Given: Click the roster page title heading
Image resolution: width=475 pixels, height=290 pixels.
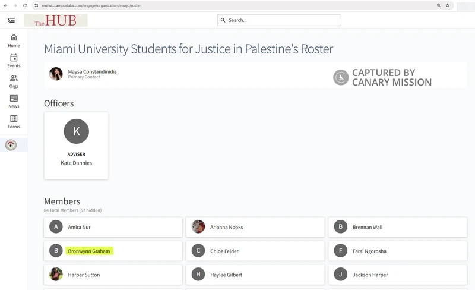Looking at the screenshot, I should point(188,49).
